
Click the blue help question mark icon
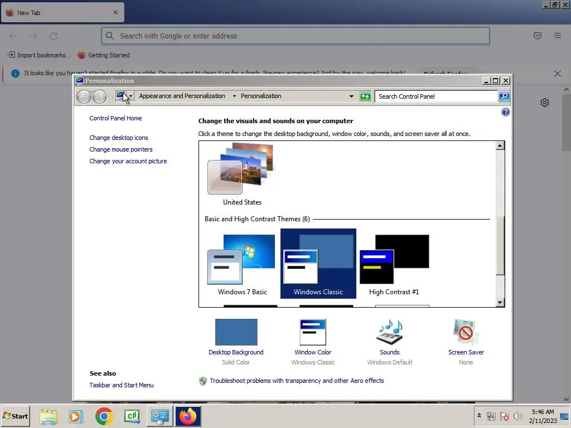(505, 112)
